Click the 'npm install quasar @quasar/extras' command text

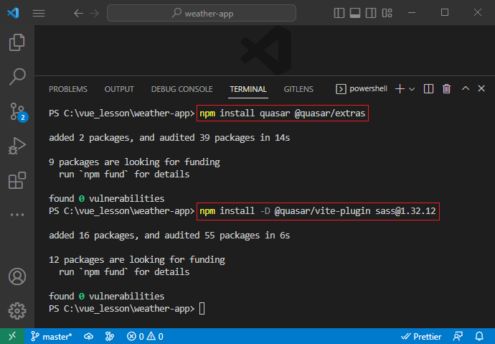click(x=282, y=113)
